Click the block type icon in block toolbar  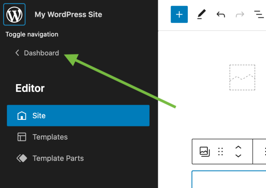205,152
